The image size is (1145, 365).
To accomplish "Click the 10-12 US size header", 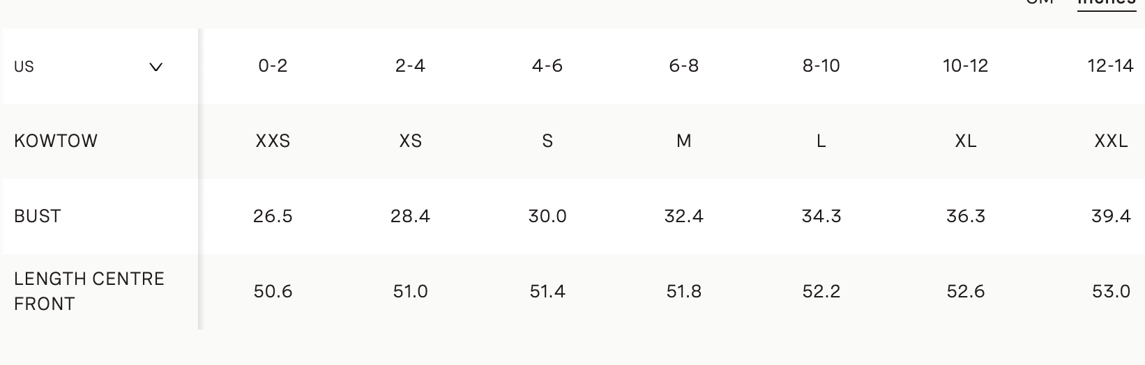I will [x=965, y=66].
